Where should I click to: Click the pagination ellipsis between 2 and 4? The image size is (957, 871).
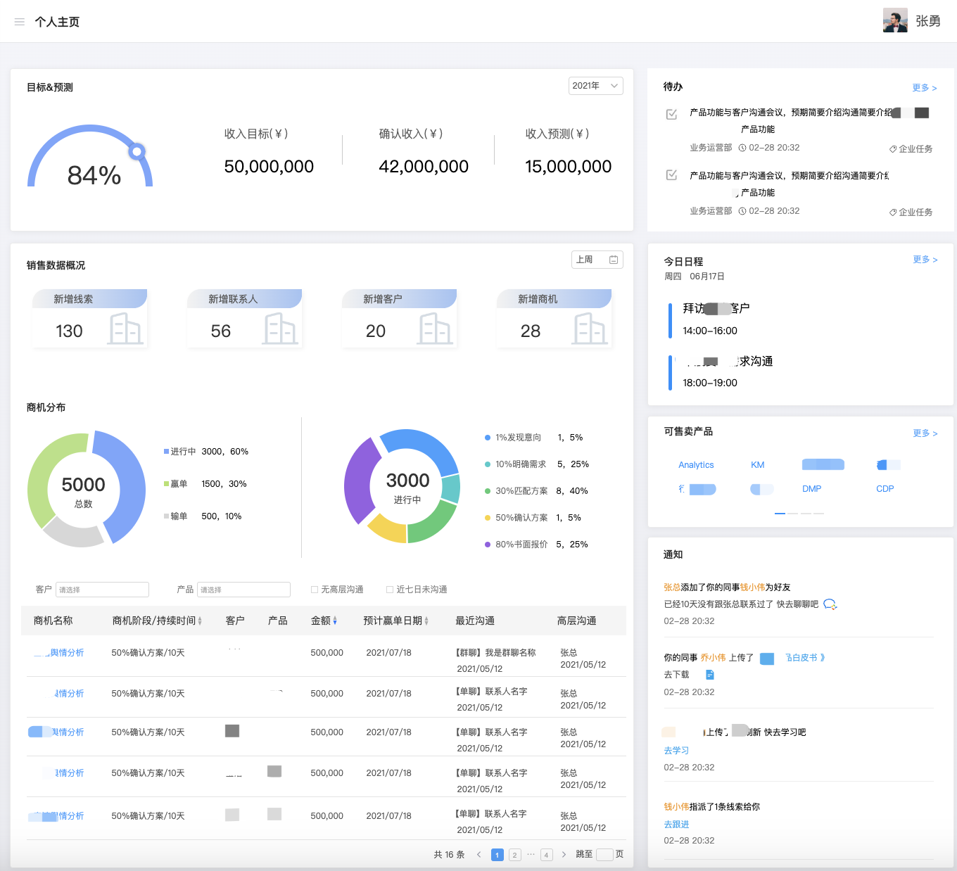pos(531,854)
